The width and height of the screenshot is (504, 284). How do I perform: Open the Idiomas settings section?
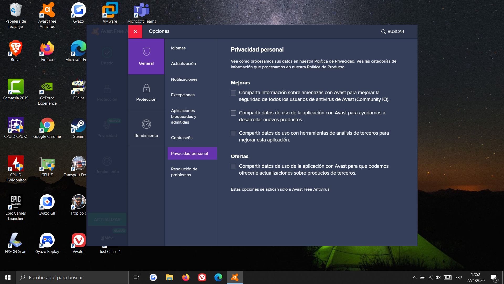[x=178, y=48]
